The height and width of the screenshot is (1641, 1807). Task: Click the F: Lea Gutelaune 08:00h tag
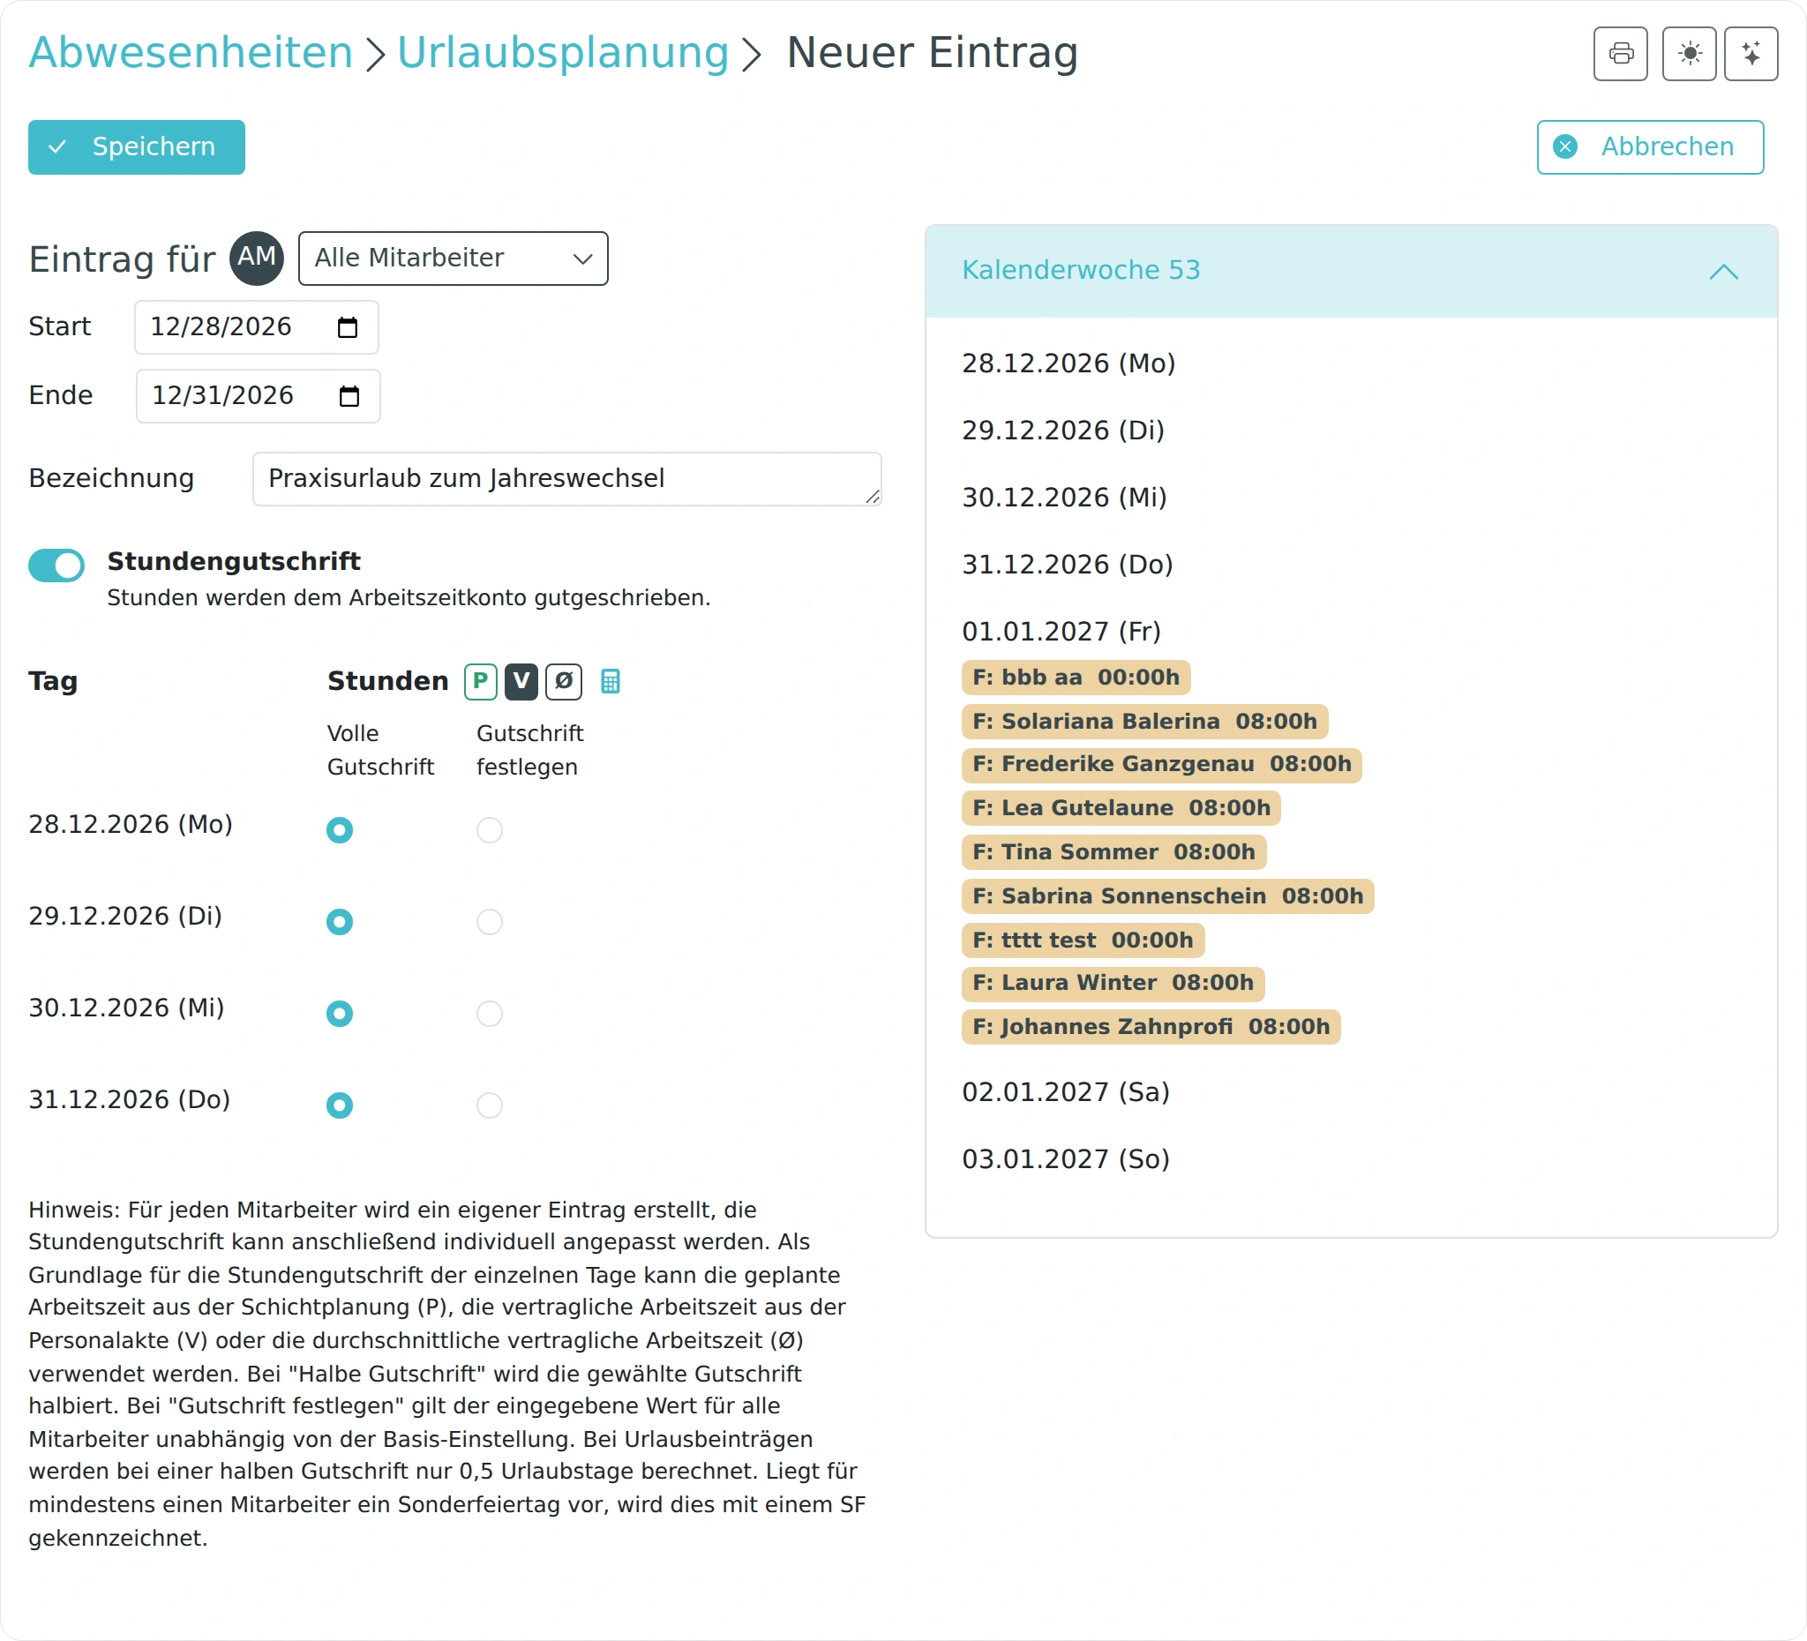coord(1121,808)
